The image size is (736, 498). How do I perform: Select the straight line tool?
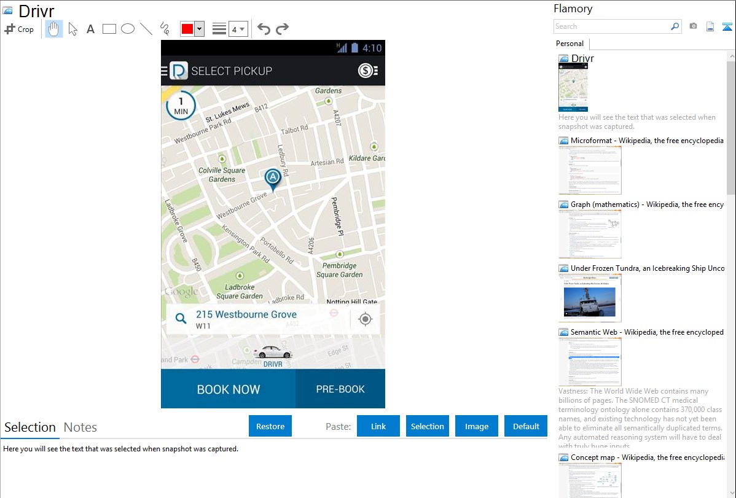click(x=146, y=29)
